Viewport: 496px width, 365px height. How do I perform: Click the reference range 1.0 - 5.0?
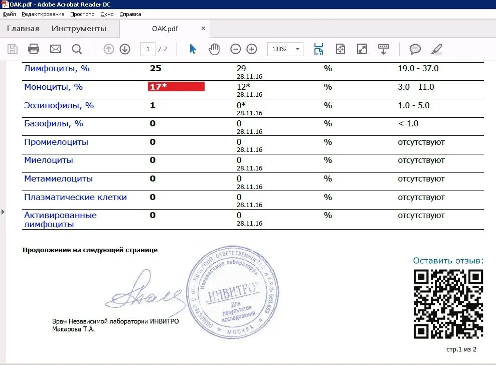[x=414, y=105]
